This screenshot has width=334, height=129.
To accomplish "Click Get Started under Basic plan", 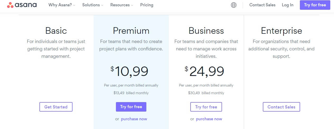I will coord(56,107).
